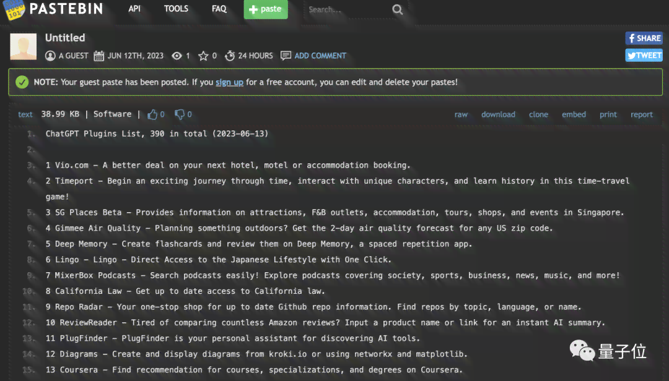Click the ADD COMMENT link
Image resolution: width=669 pixels, height=381 pixels.
pyautogui.click(x=320, y=56)
